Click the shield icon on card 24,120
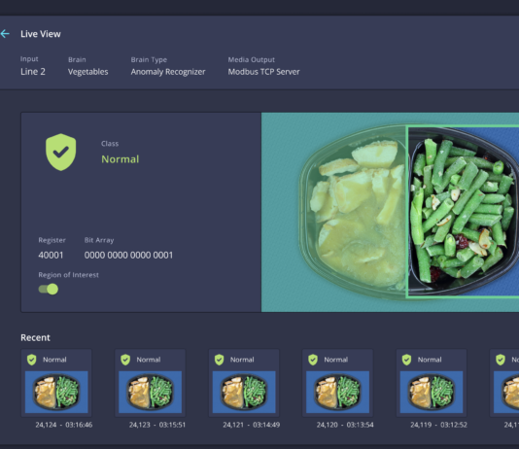The image size is (519, 449). click(x=313, y=360)
